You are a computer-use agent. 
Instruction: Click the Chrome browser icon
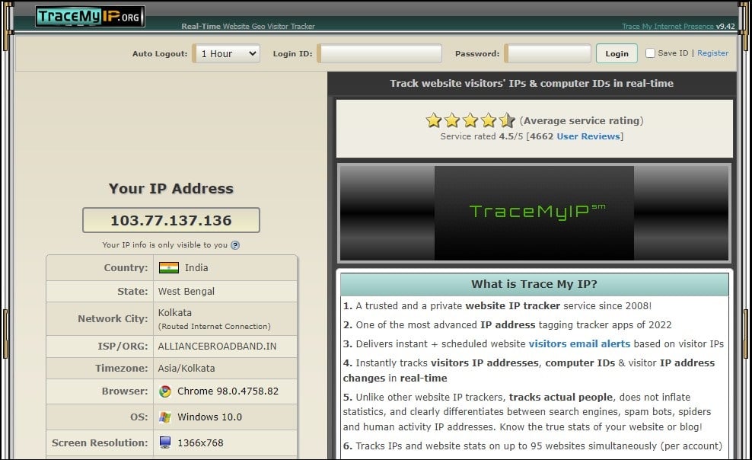165,391
